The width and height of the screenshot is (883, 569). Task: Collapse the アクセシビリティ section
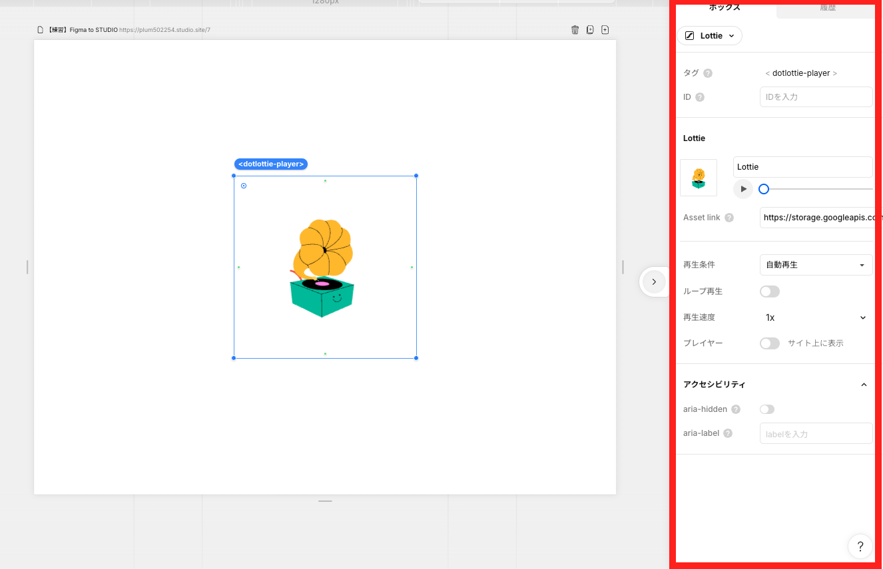point(864,385)
